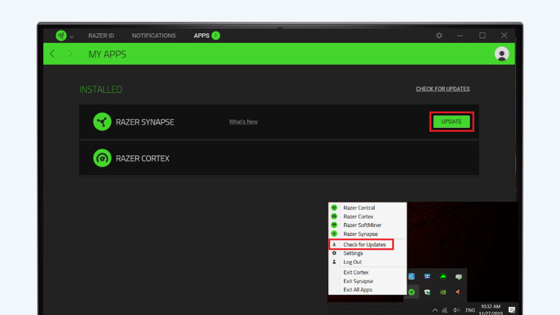
Task: Collapse the hidden tray icons chevron
Action: [435, 310]
